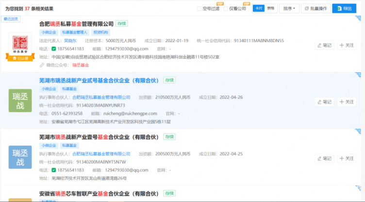The height and width of the screenshot is (202, 365).
Task: Click the blue 导出 export button
Action: pos(344,9)
